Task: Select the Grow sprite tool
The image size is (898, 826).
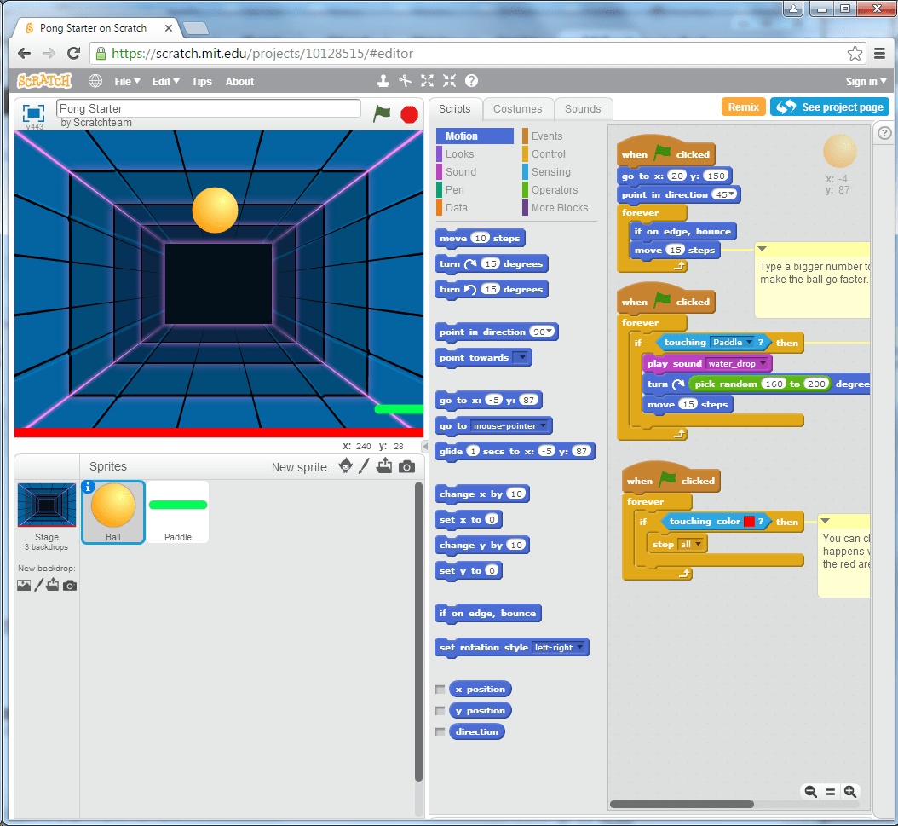Action: [x=427, y=81]
